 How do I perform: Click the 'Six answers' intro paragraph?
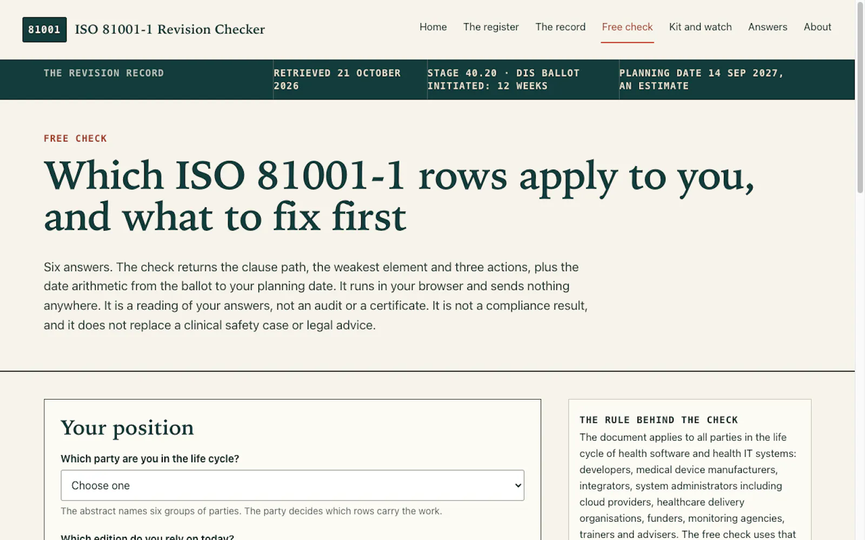coord(316,296)
